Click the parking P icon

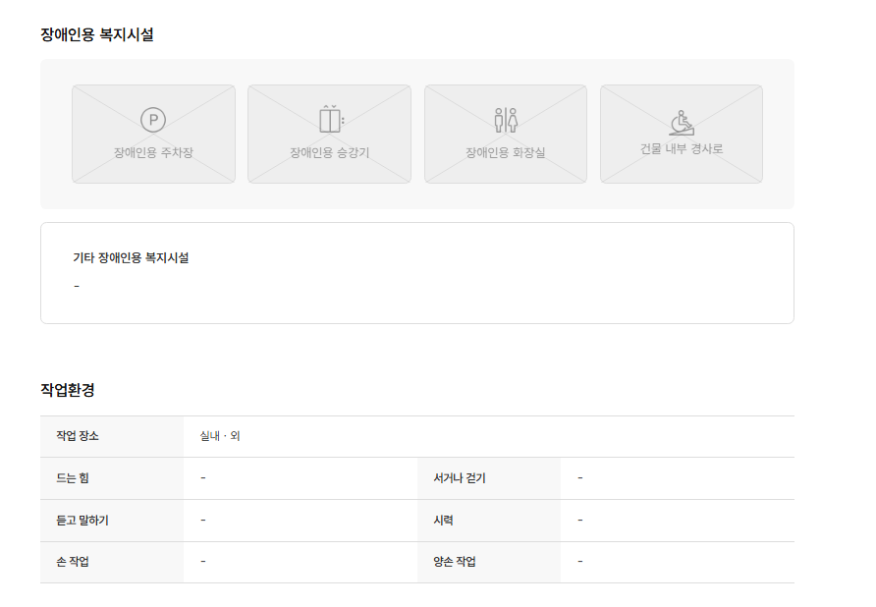[153, 120]
